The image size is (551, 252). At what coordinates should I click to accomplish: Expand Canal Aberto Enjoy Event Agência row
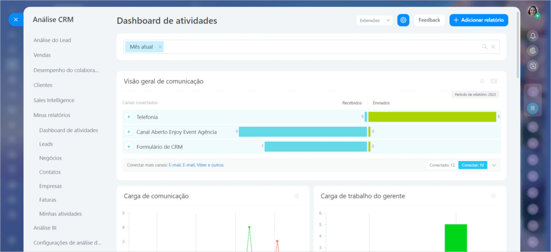click(x=129, y=132)
